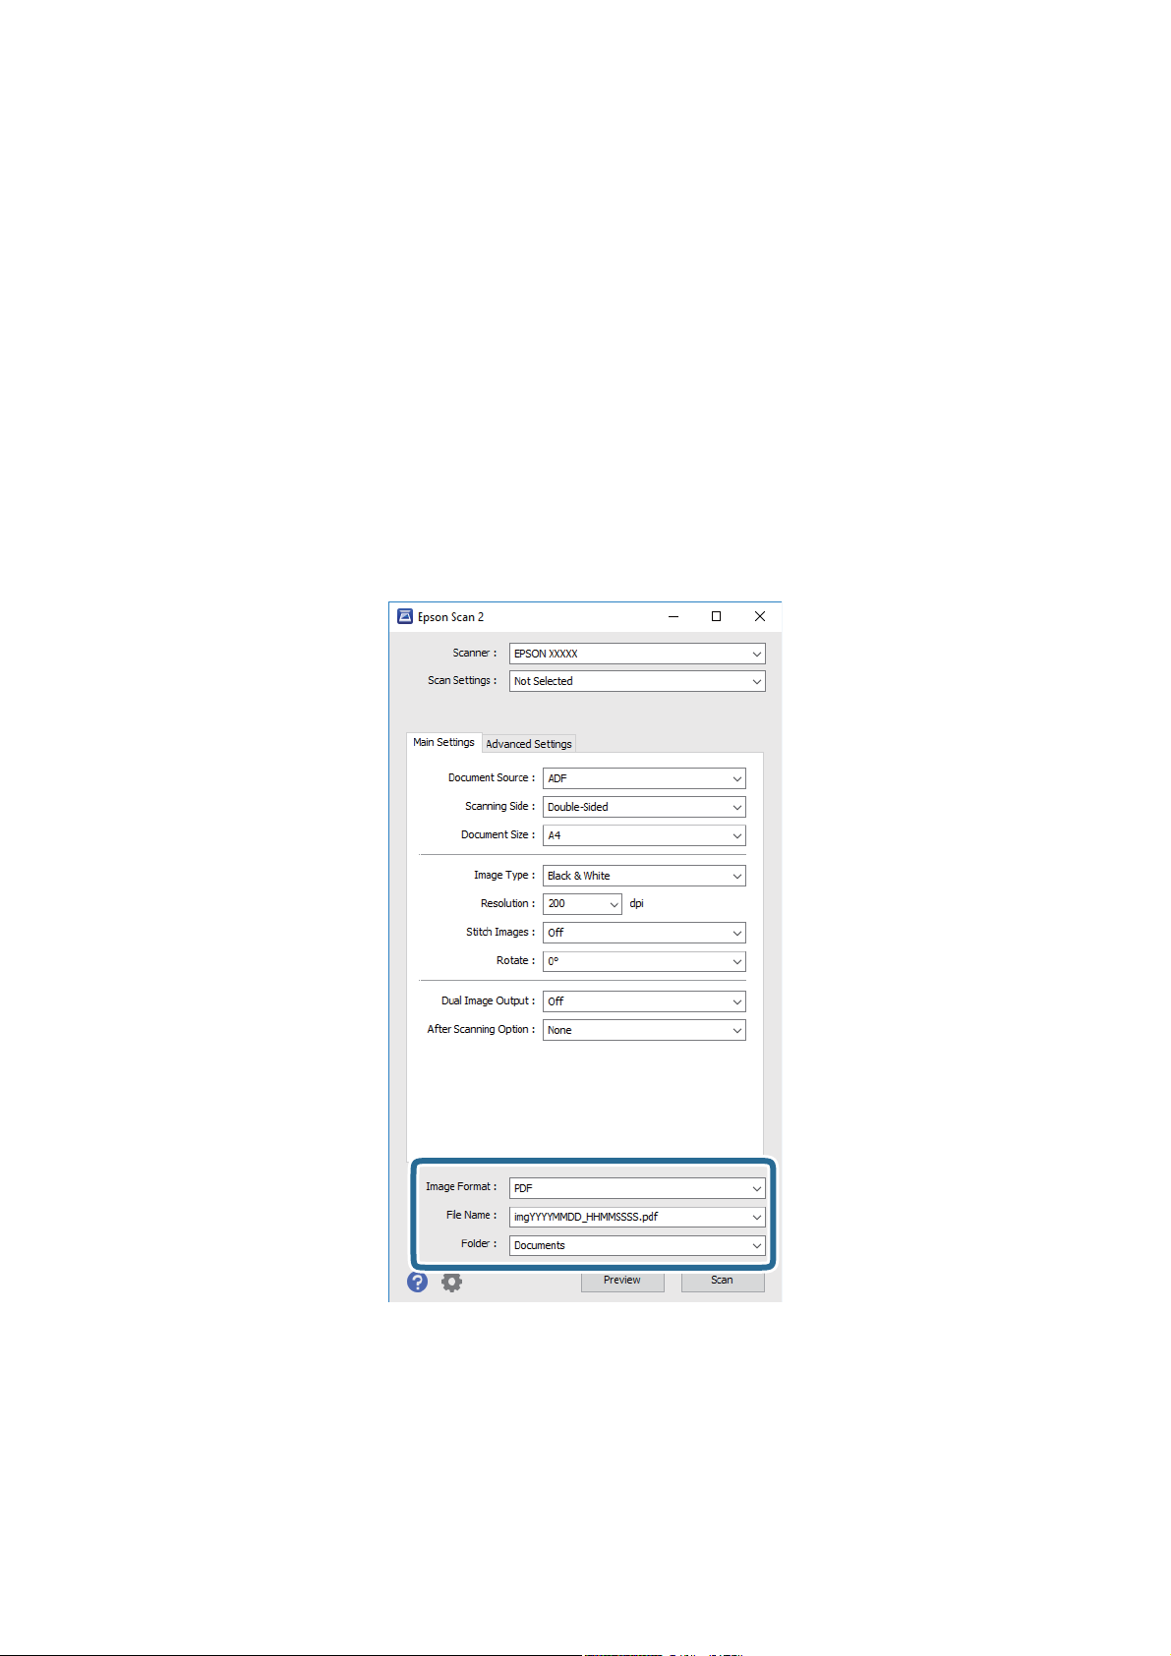This screenshot has height=1656, width=1171.
Task: Open the Help question mark icon
Action: [x=417, y=1282]
